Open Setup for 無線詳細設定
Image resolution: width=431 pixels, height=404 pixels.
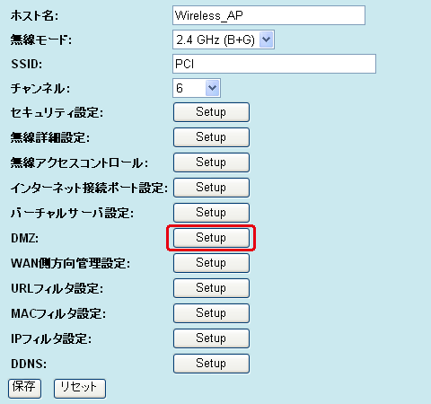click(x=211, y=137)
